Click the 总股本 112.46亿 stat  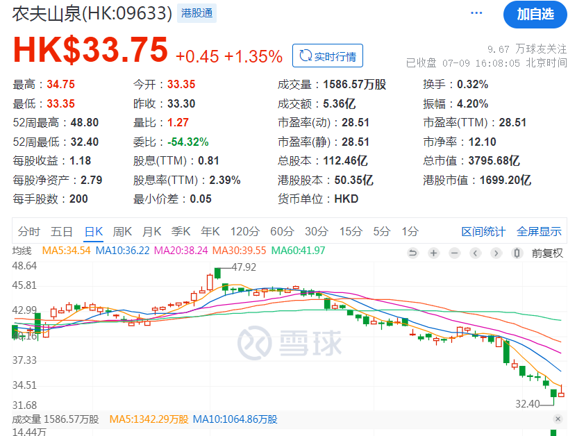[x=323, y=160]
